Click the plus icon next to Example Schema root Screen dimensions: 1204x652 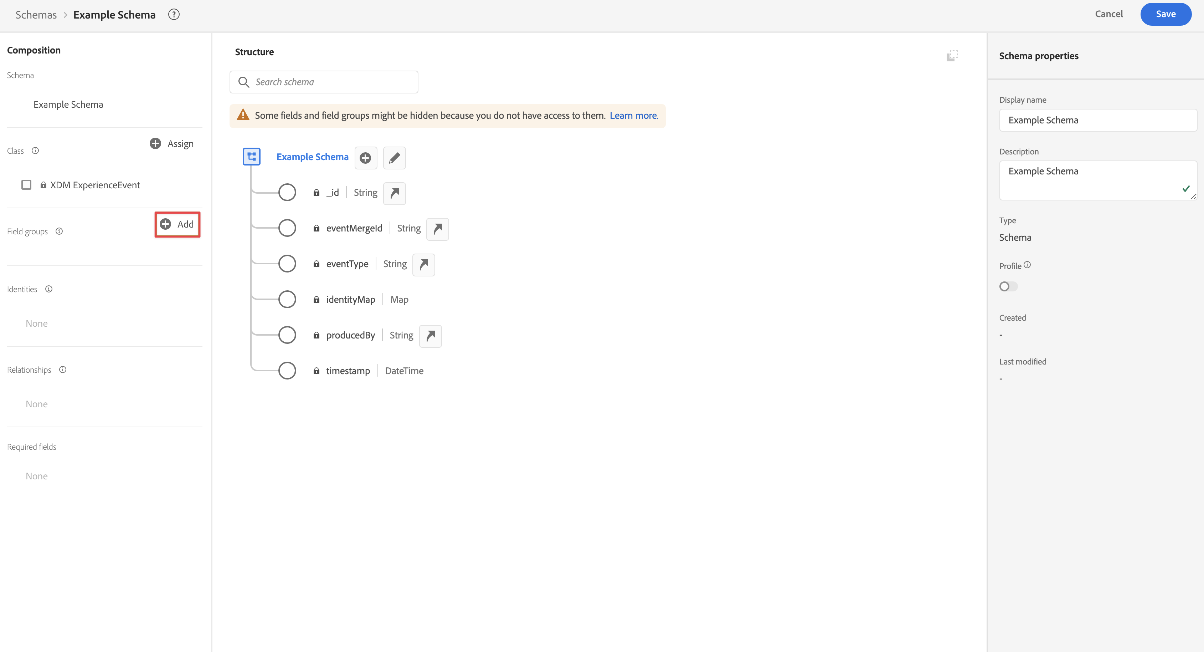pyautogui.click(x=365, y=158)
